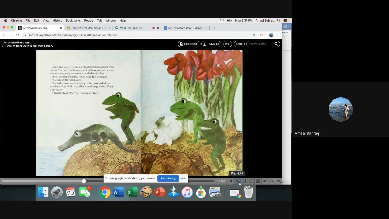Switch to the Classwork for Mrs. Amaal tab
Image resolution: width=389 pixels, height=219 pixels.
point(88,28)
